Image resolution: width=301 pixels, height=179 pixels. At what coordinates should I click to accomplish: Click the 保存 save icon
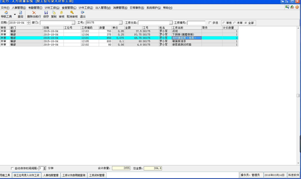click(46, 13)
